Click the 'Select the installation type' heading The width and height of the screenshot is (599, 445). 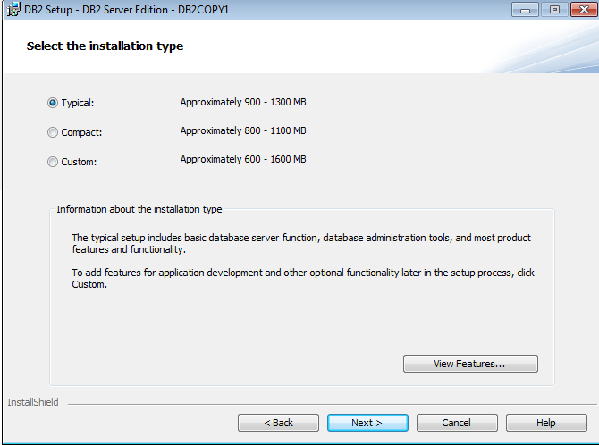[x=105, y=46]
